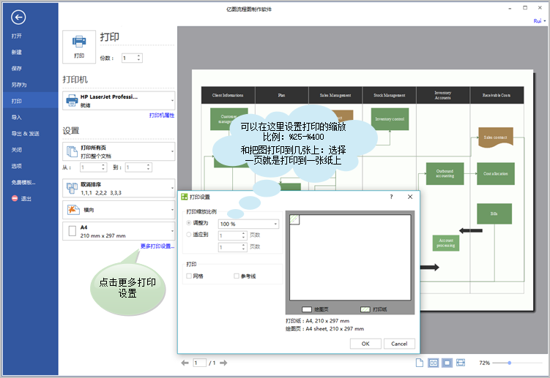Select the fit whole page view icon
Image resolution: width=550 pixels, height=378 pixels.
[x=447, y=363]
